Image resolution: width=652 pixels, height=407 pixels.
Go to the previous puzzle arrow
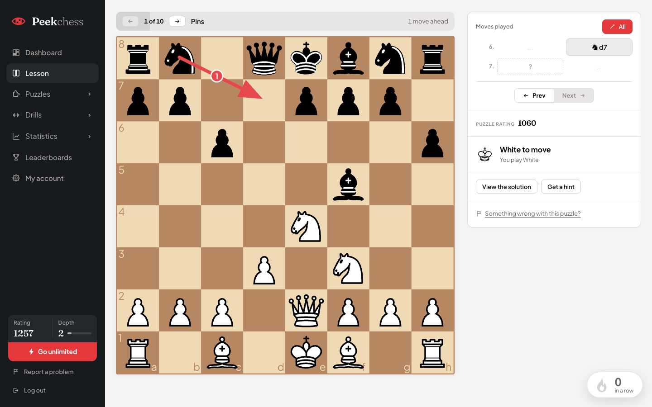coord(130,21)
